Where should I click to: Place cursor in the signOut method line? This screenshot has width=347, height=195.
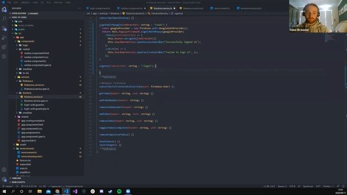[127, 66]
